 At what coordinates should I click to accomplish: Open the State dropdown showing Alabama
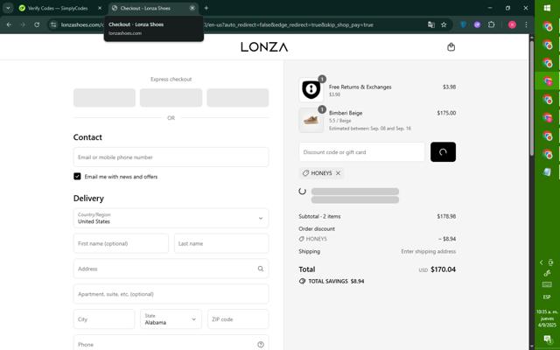pos(171,319)
